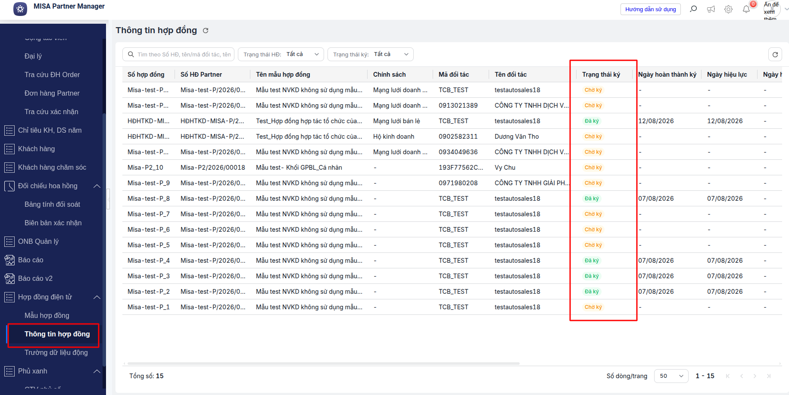Open Biên bản xác nhận menu item
Viewport: 789px width, 395px height.
(x=53, y=223)
